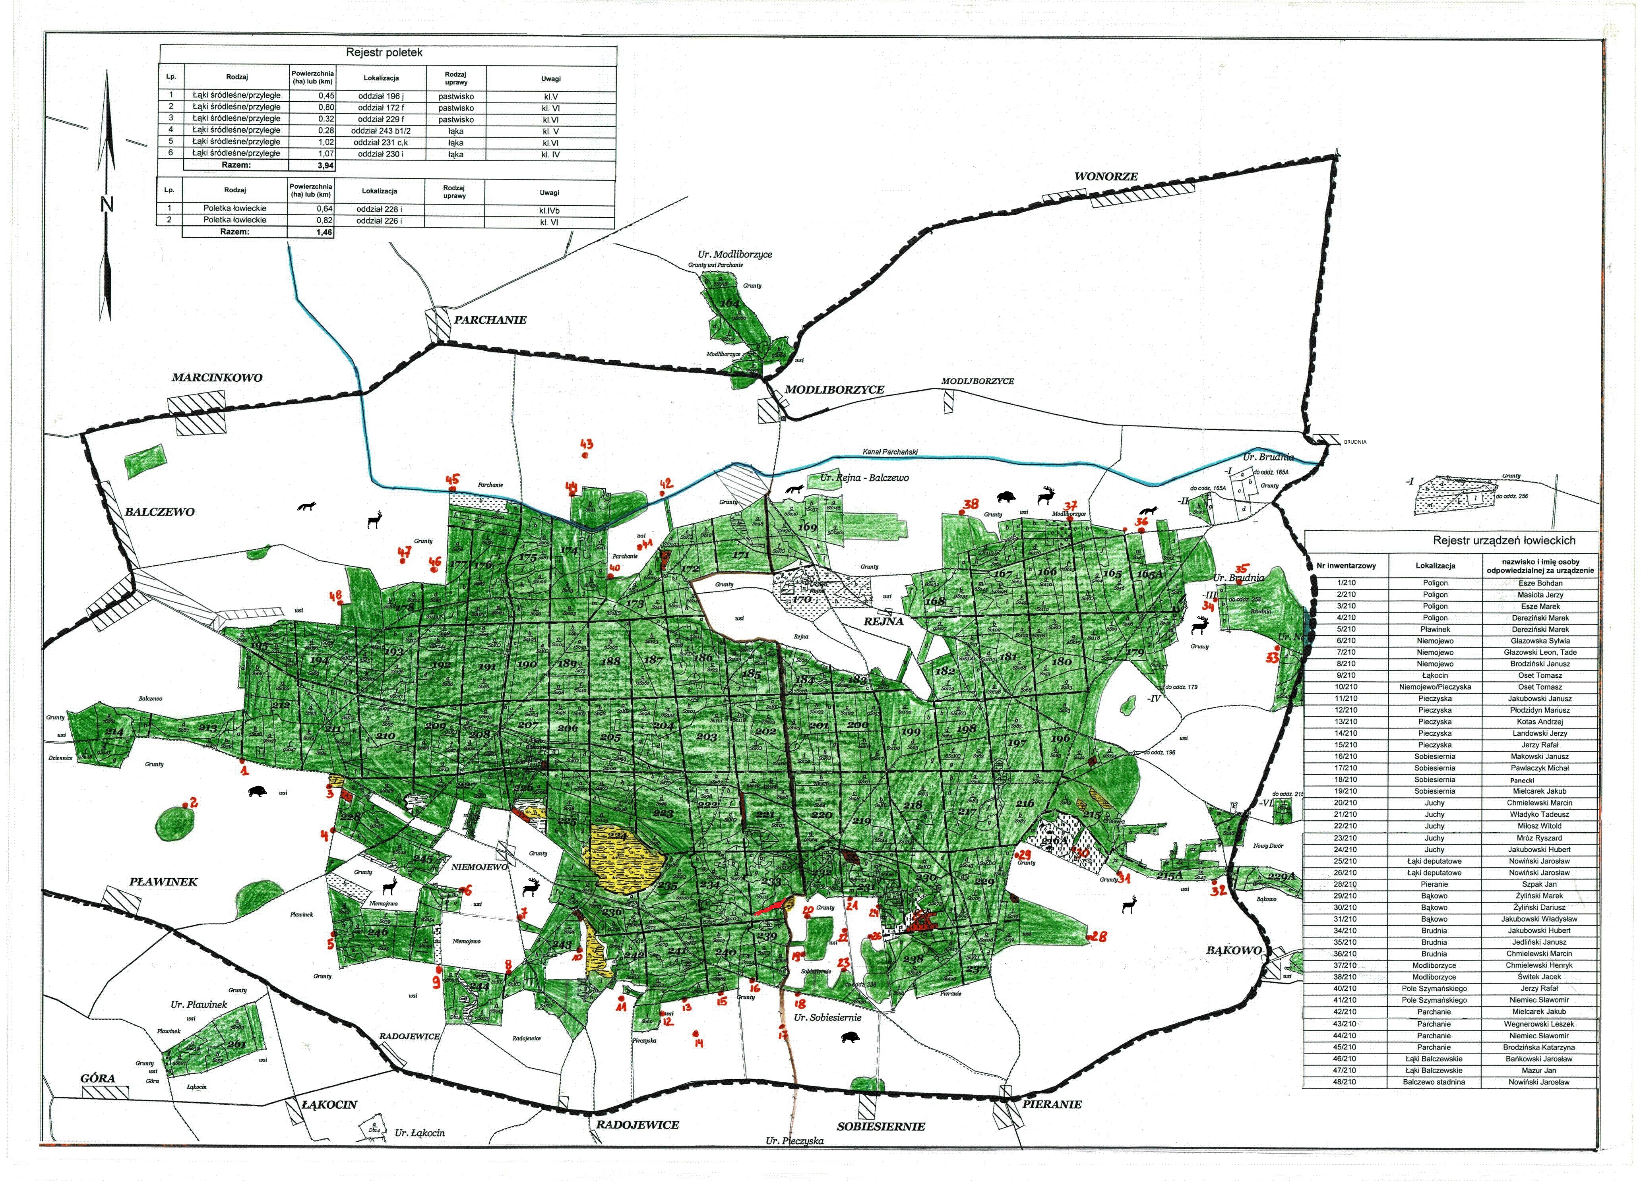Click the fox silhouette near Balczewo

click(x=308, y=506)
